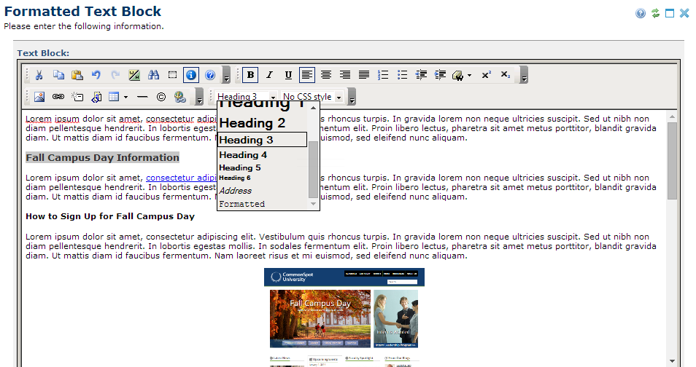Screen dimensions: 696x367
Task: Click the editor scrollbar down arrow
Action: (x=672, y=361)
